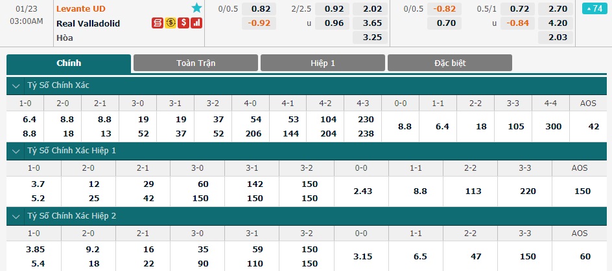Viewport: 612px width, 271px height.
Task: Open the Levante UD team name link
Action: 81,8
